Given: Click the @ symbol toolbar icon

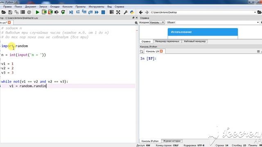Looking at the screenshot, I should tap(29, 12).
